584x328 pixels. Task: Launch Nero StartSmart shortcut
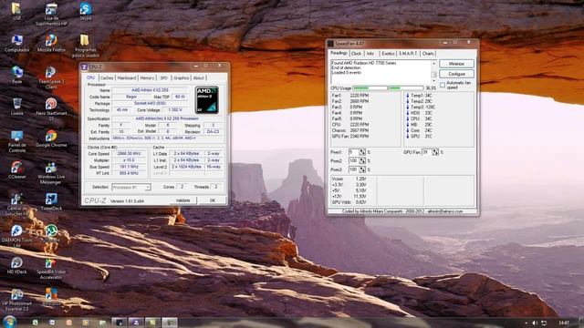coord(51,109)
